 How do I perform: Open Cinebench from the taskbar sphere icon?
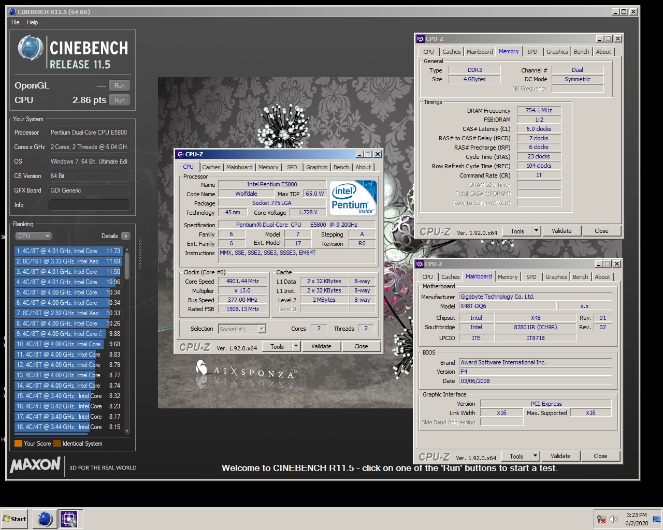point(45,519)
